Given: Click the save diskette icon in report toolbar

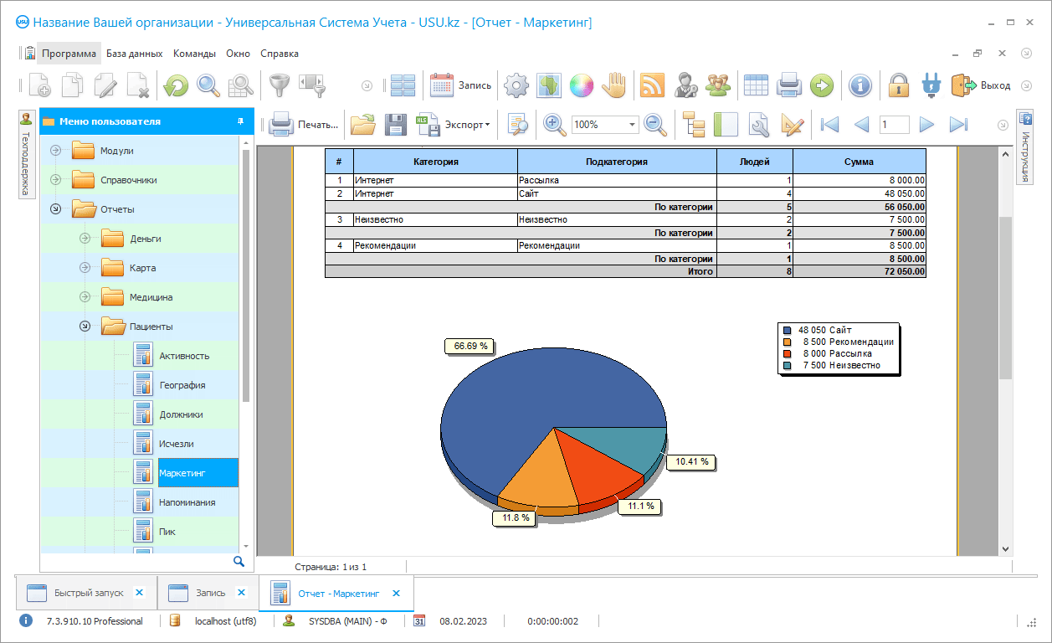Looking at the screenshot, I should (396, 125).
